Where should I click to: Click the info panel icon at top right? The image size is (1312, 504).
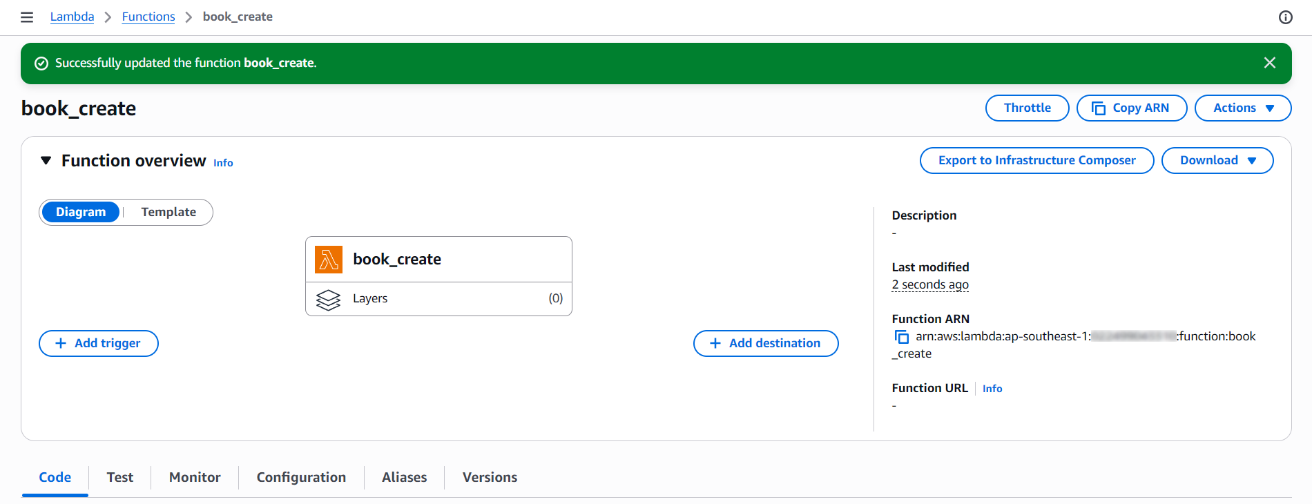(x=1285, y=17)
